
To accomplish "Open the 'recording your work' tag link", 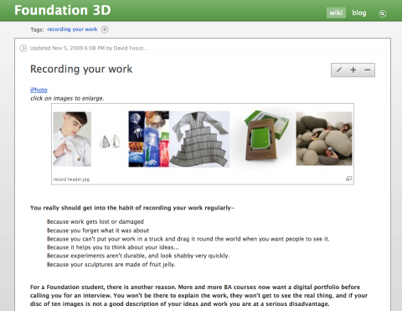I will (x=72, y=29).
